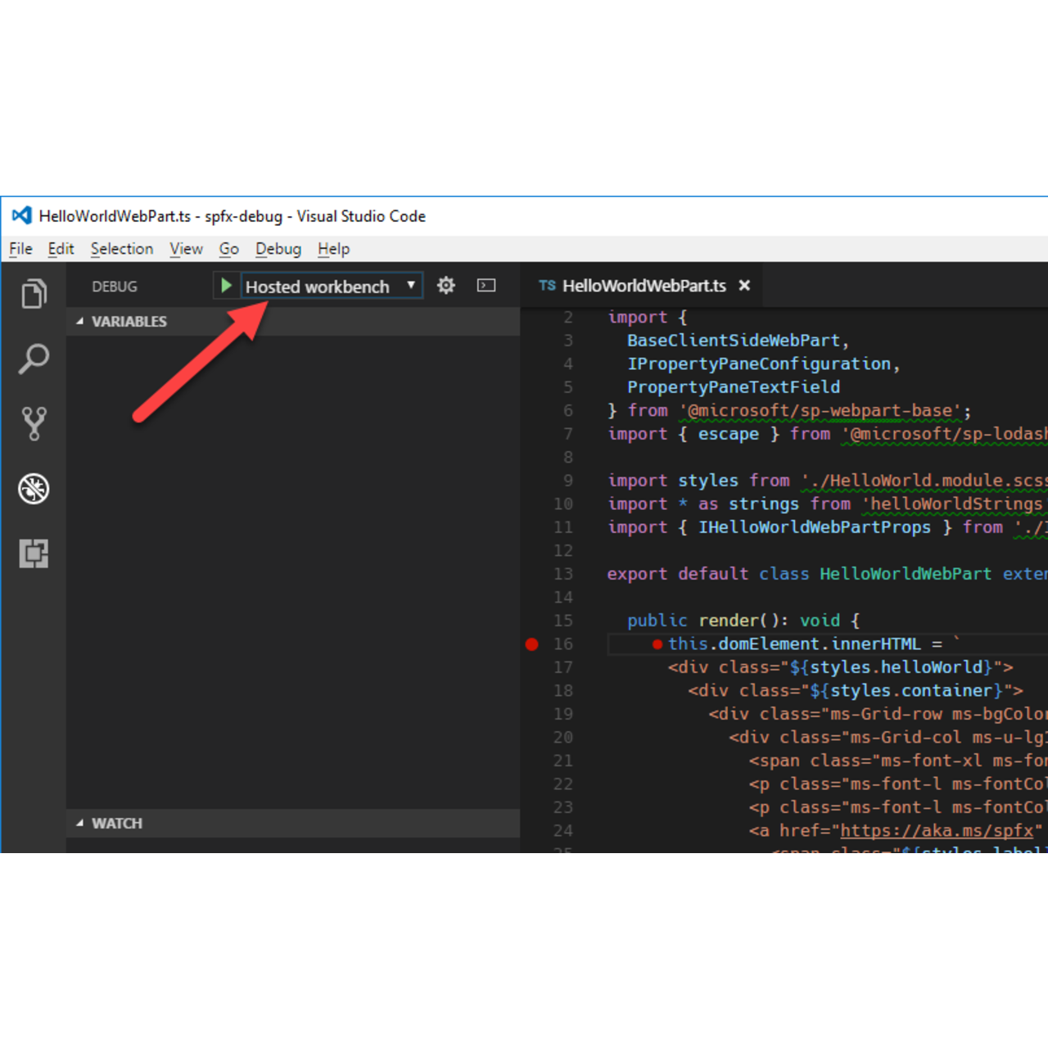
Task: Open launch.json with the gear icon
Action: point(445,286)
